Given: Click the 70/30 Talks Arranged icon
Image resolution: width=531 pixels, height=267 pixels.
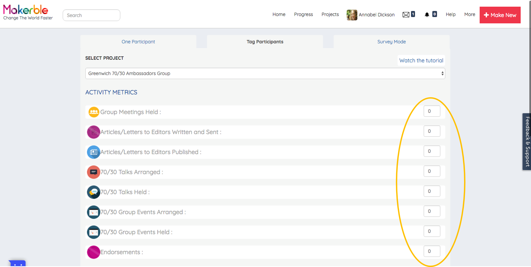Looking at the screenshot, I should (x=93, y=172).
